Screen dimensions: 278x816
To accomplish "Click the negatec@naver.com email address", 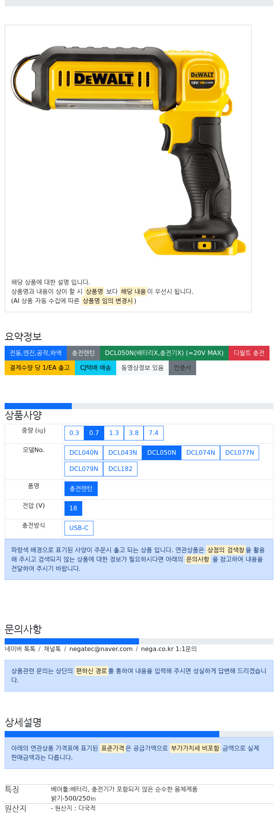I will click(101, 649).
